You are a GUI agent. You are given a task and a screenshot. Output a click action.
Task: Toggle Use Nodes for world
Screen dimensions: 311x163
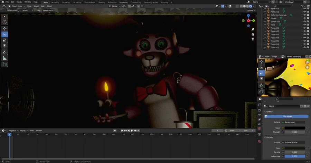pos(286,116)
